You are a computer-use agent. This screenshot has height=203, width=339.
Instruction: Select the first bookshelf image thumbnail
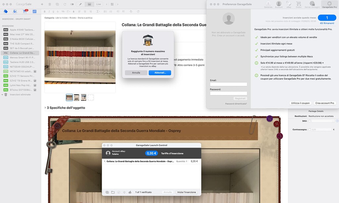[69, 98]
